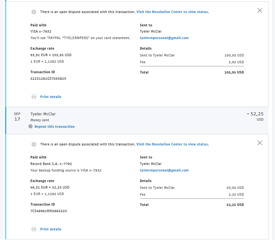Image resolution: width=275 pixels, height=240 pixels.
Task: Click the info icon in the VISA x-7932 dispute notice
Action: point(34,12)
